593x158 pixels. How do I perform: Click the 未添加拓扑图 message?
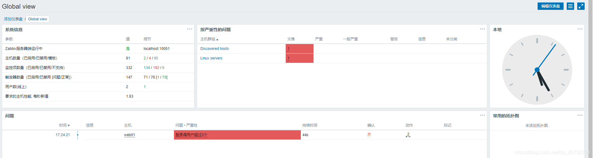tap(537, 126)
